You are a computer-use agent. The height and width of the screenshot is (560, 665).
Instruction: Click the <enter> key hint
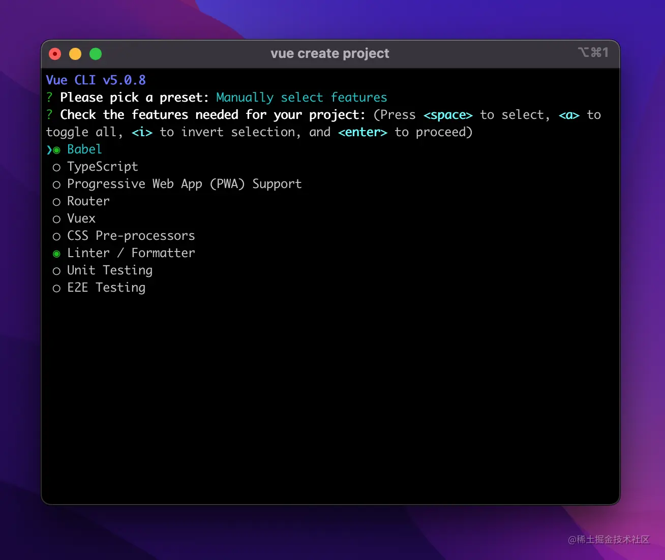coord(362,132)
